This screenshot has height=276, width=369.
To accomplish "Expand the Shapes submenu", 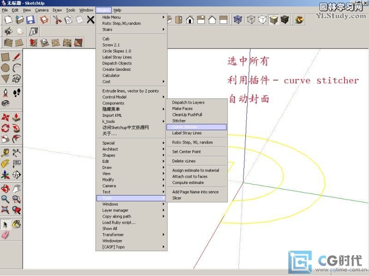I will pyautogui.click(x=131, y=155).
